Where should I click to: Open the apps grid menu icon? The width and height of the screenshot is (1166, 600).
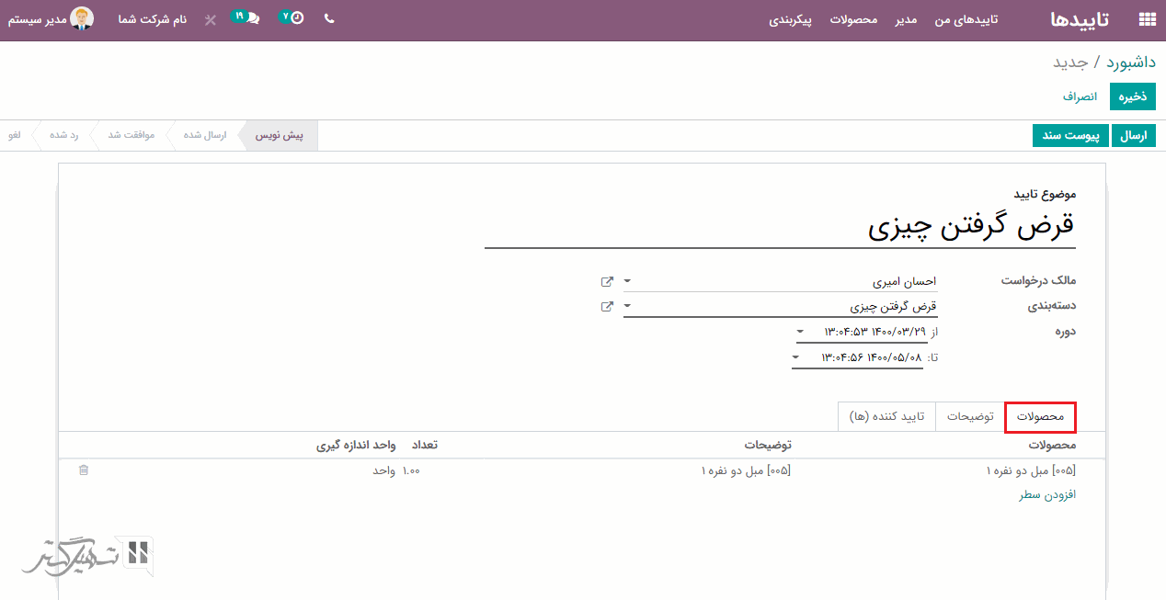(1147, 19)
